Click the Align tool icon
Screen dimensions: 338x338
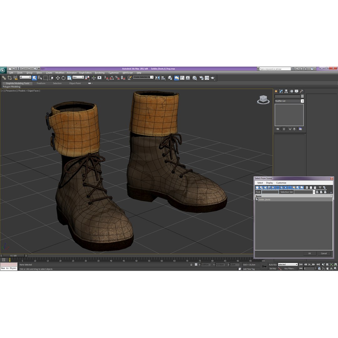(163, 78)
